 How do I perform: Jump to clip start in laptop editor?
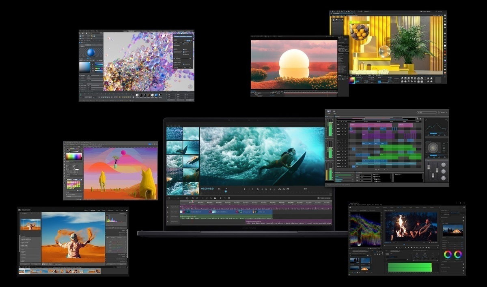pyautogui.click(x=258, y=189)
